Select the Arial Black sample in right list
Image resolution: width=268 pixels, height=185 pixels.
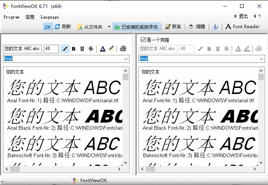(200, 116)
